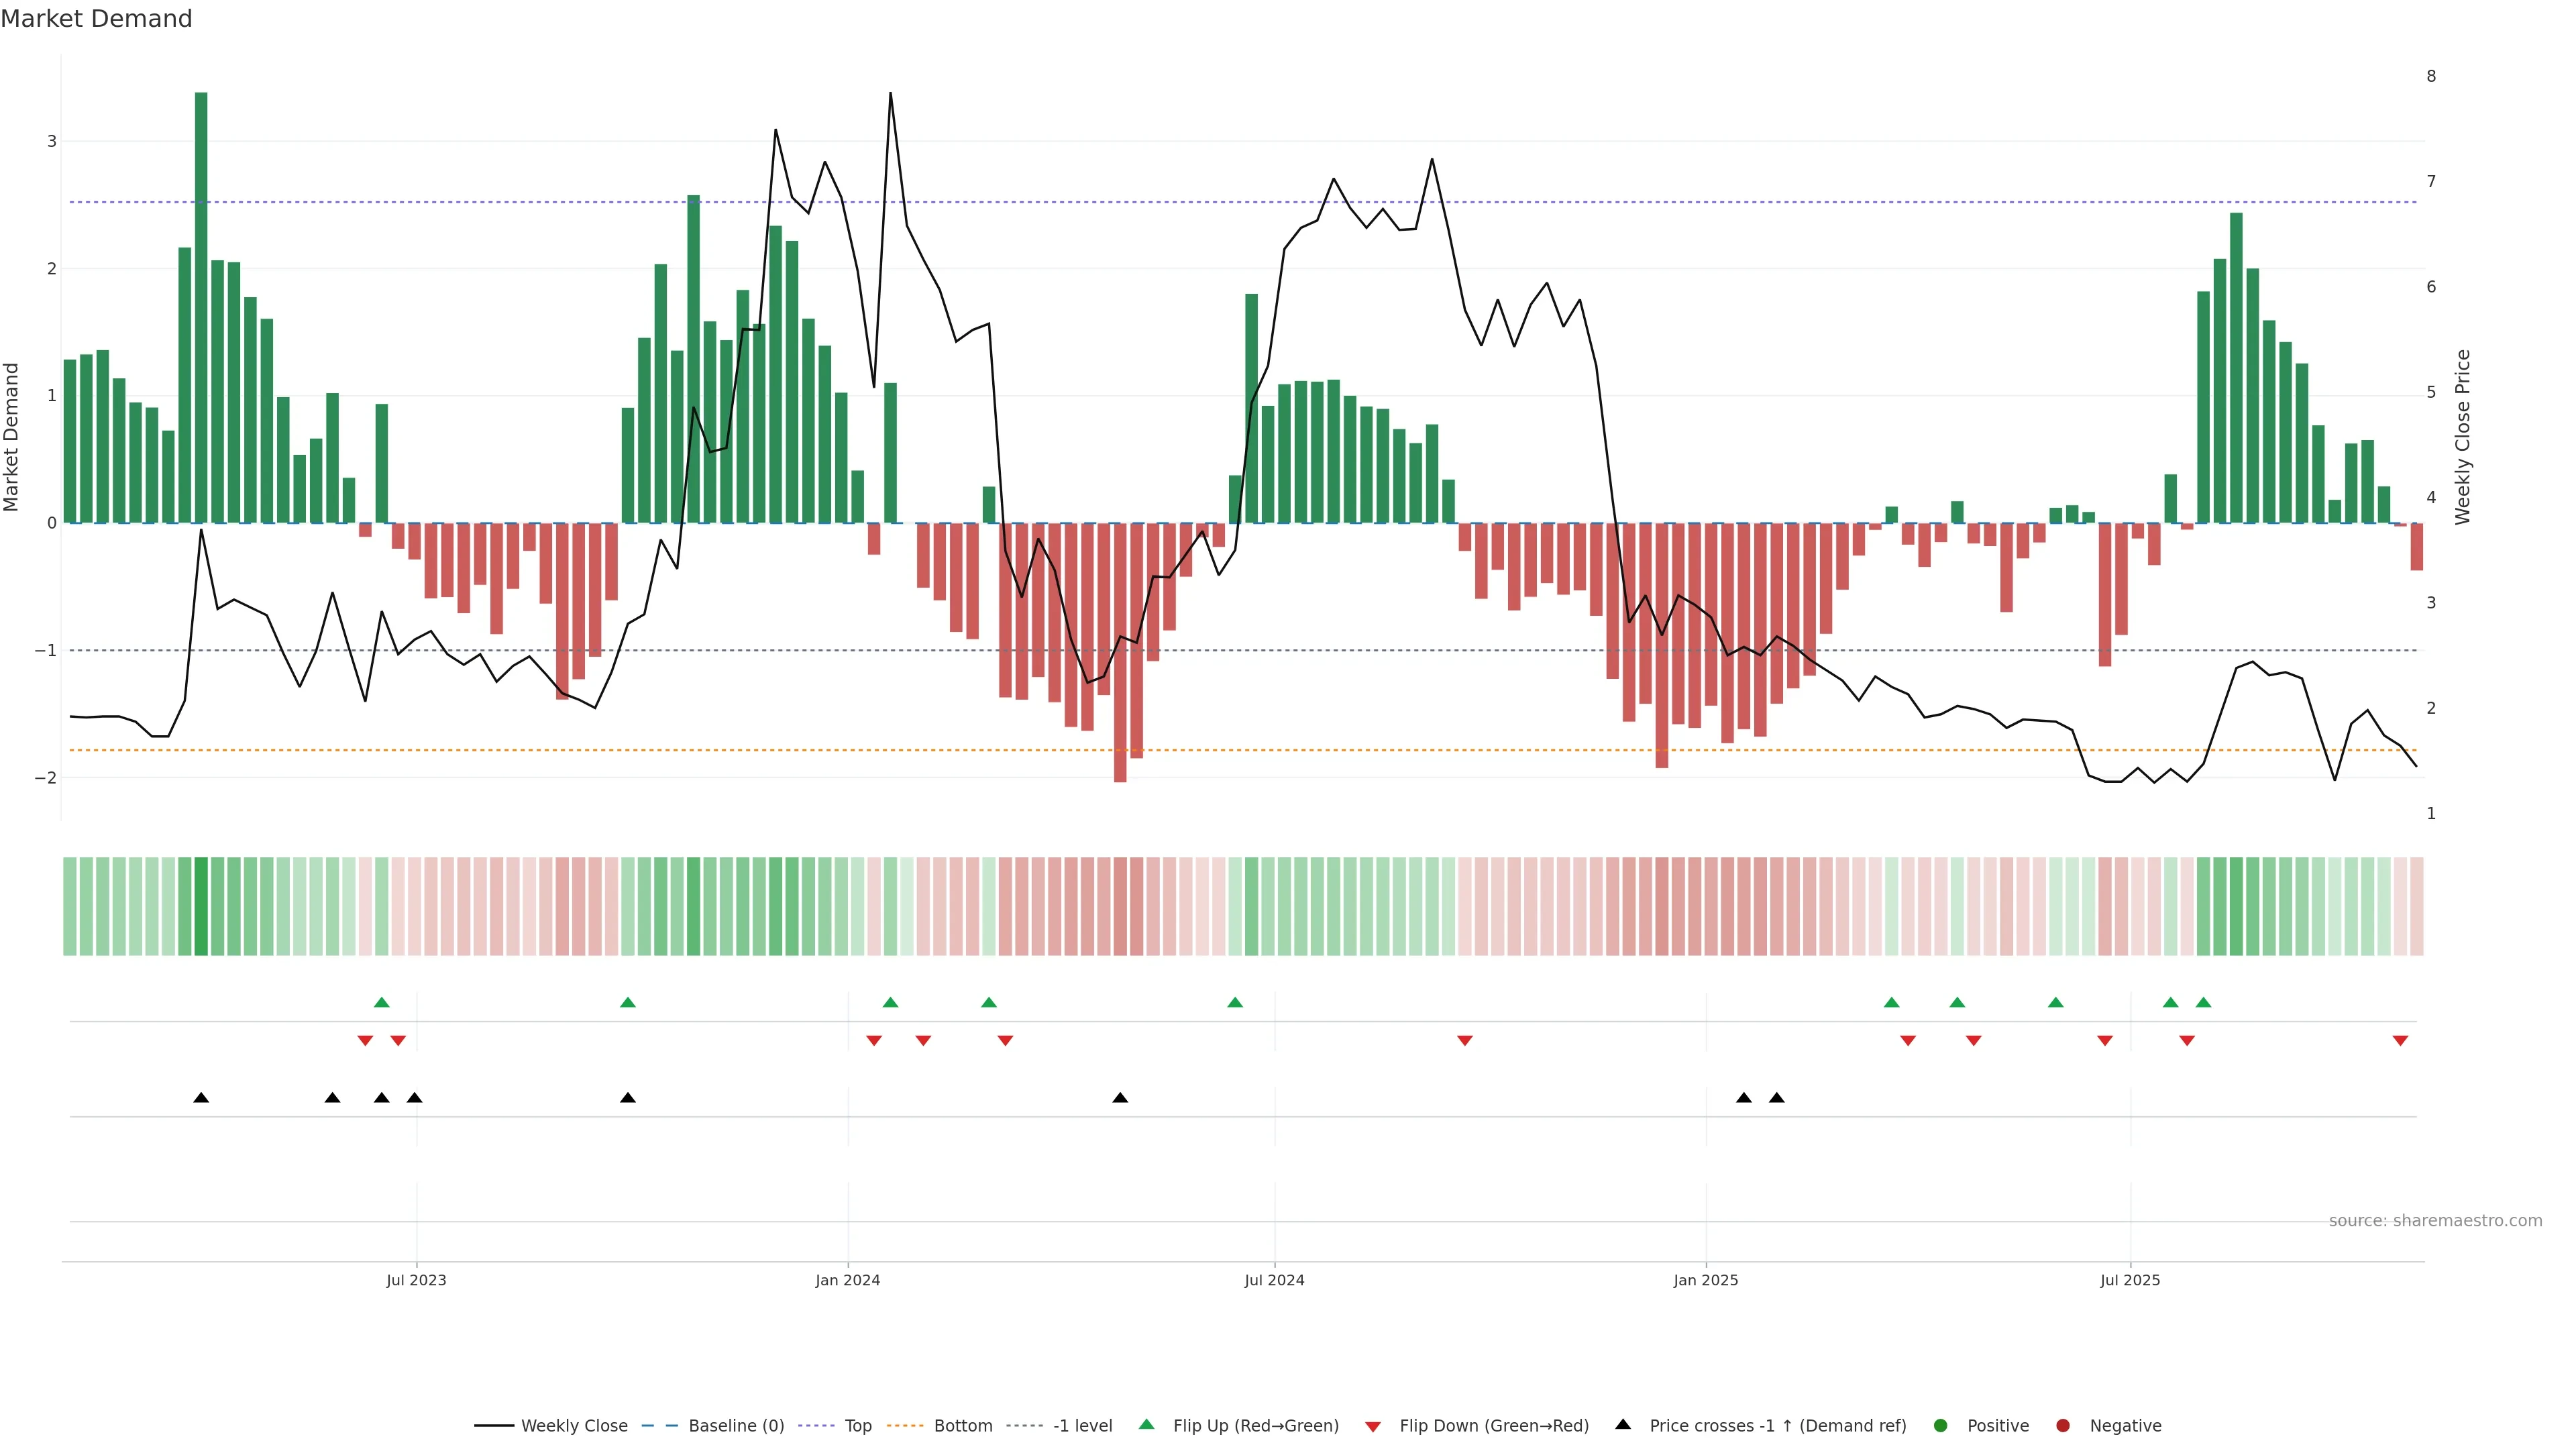
Task: Toggle the Bottom legend entry
Action: (962, 1425)
